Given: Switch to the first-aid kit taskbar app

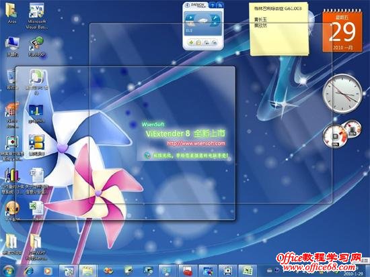Looking at the screenshot, I should [227, 271].
